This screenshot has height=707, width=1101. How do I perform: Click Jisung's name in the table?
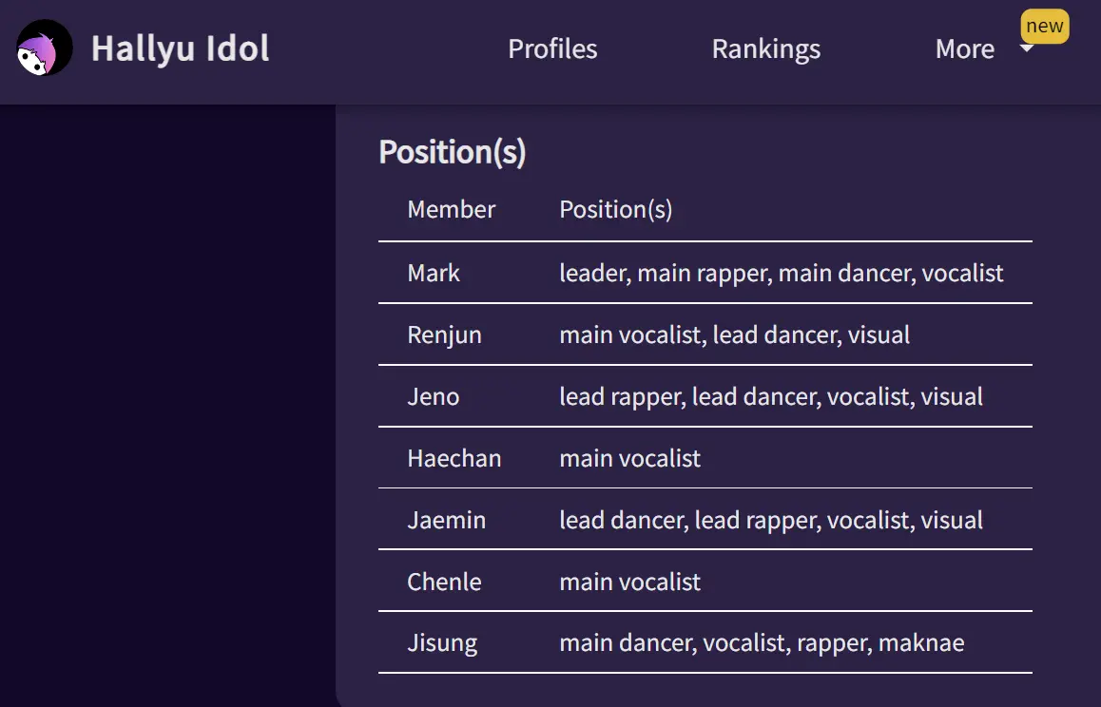coord(442,643)
